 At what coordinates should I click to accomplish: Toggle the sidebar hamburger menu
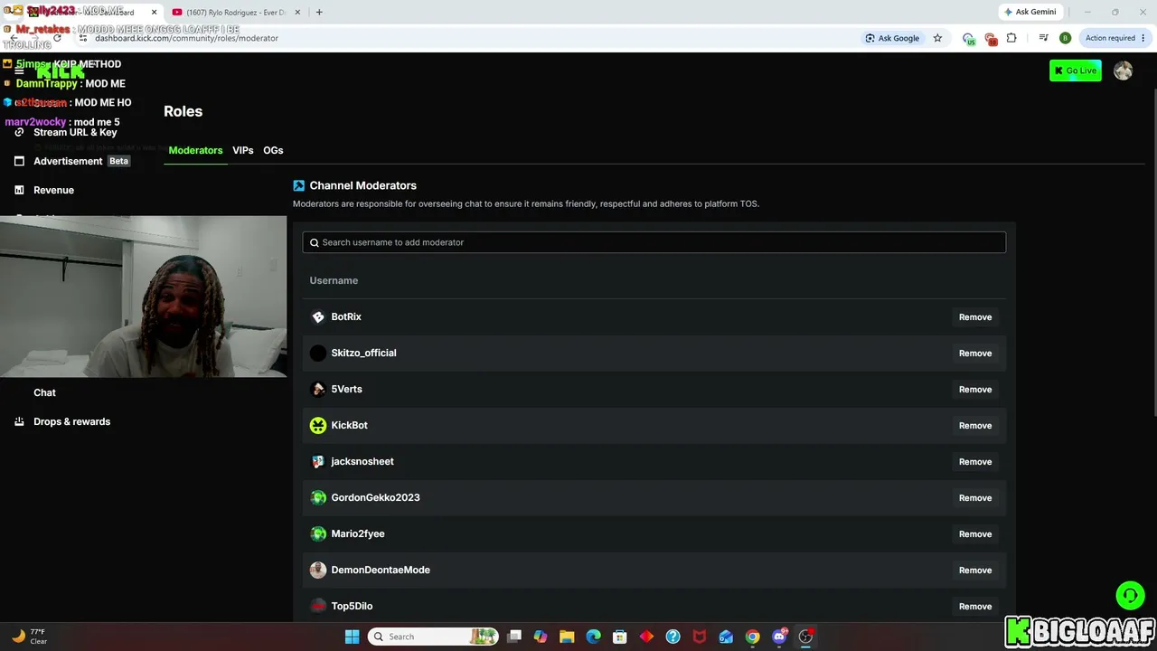[19, 71]
